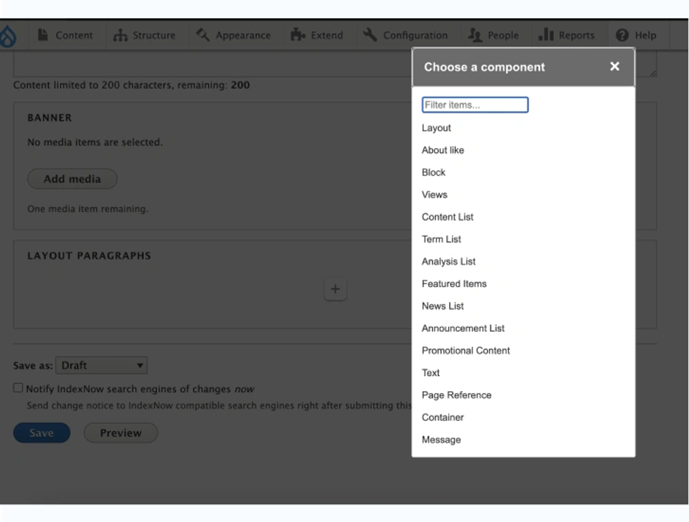Image resolution: width=689 pixels, height=522 pixels.
Task: Choose the Promotional Content component
Action: pos(466,351)
